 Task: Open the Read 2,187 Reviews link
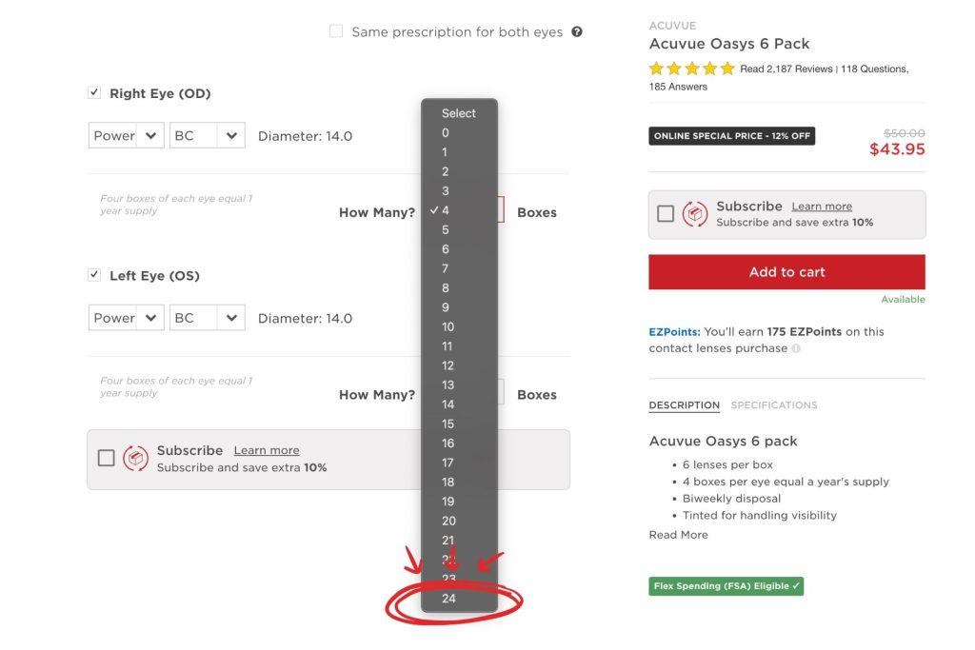(x=786, y=69)
